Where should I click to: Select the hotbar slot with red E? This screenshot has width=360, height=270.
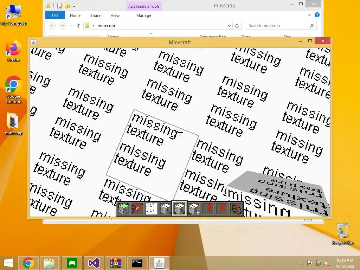click(208, 208)
